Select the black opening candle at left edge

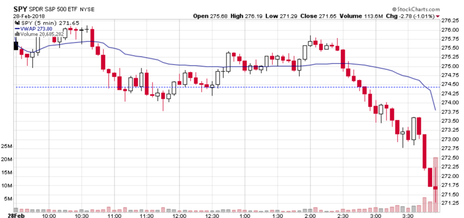(x=16, y=46)
